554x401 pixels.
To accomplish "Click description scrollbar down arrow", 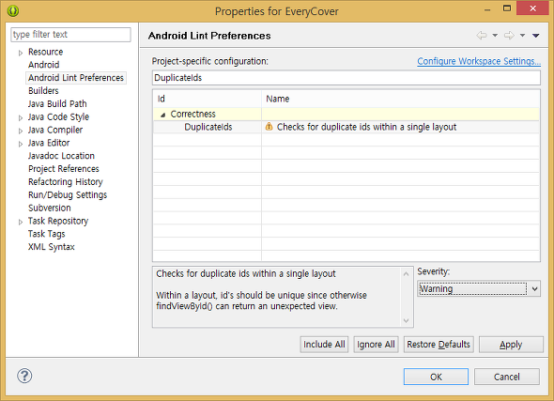I will point(406,320).
